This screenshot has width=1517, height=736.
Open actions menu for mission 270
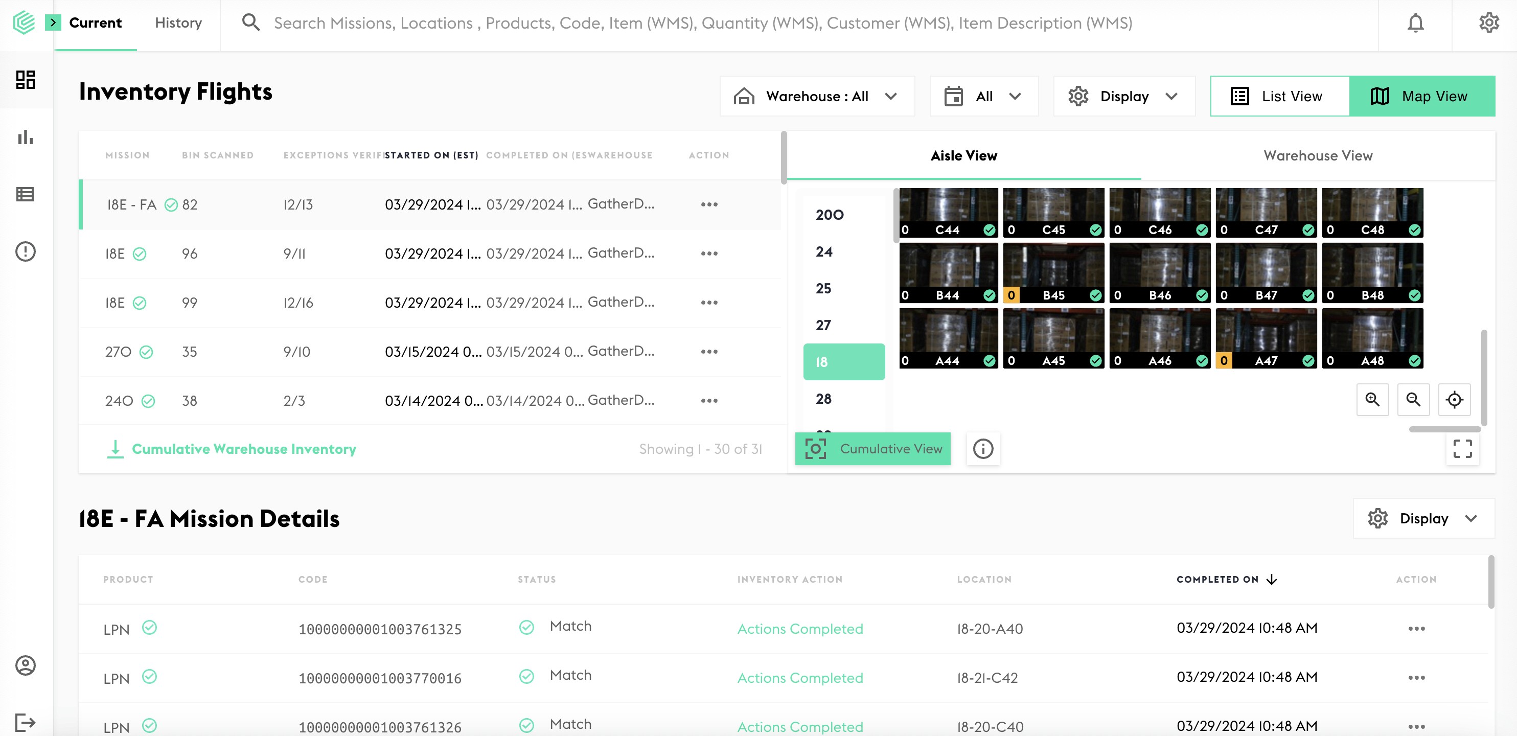point(709,352)
